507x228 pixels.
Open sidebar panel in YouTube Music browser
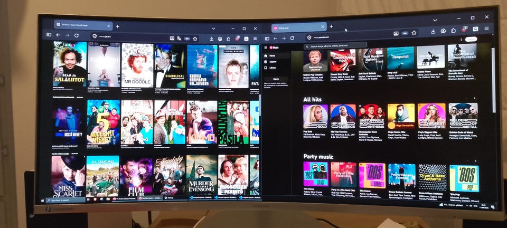tap(267, 39)
